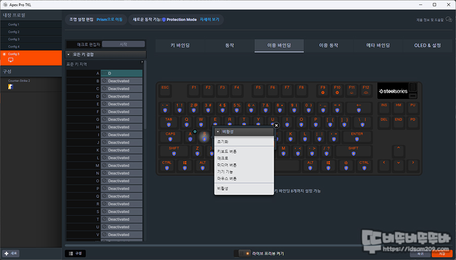Click the left SHIFT key
This screenshot has height=260, width=456.
[174, 151]
